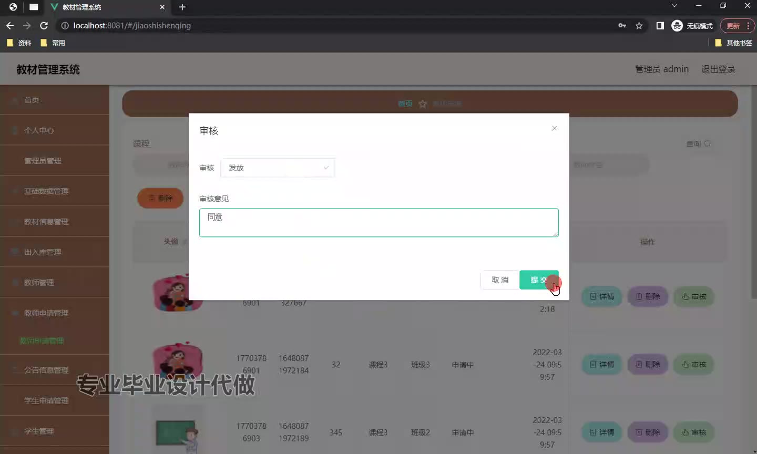
Task: Click the 首页 breadcrumb link
Action: click(405, 104)
